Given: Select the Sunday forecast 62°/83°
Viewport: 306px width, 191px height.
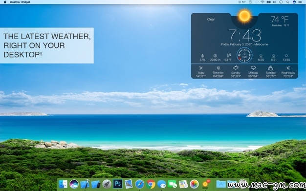Looking at the screenshot, I should (x=236, y=72).
